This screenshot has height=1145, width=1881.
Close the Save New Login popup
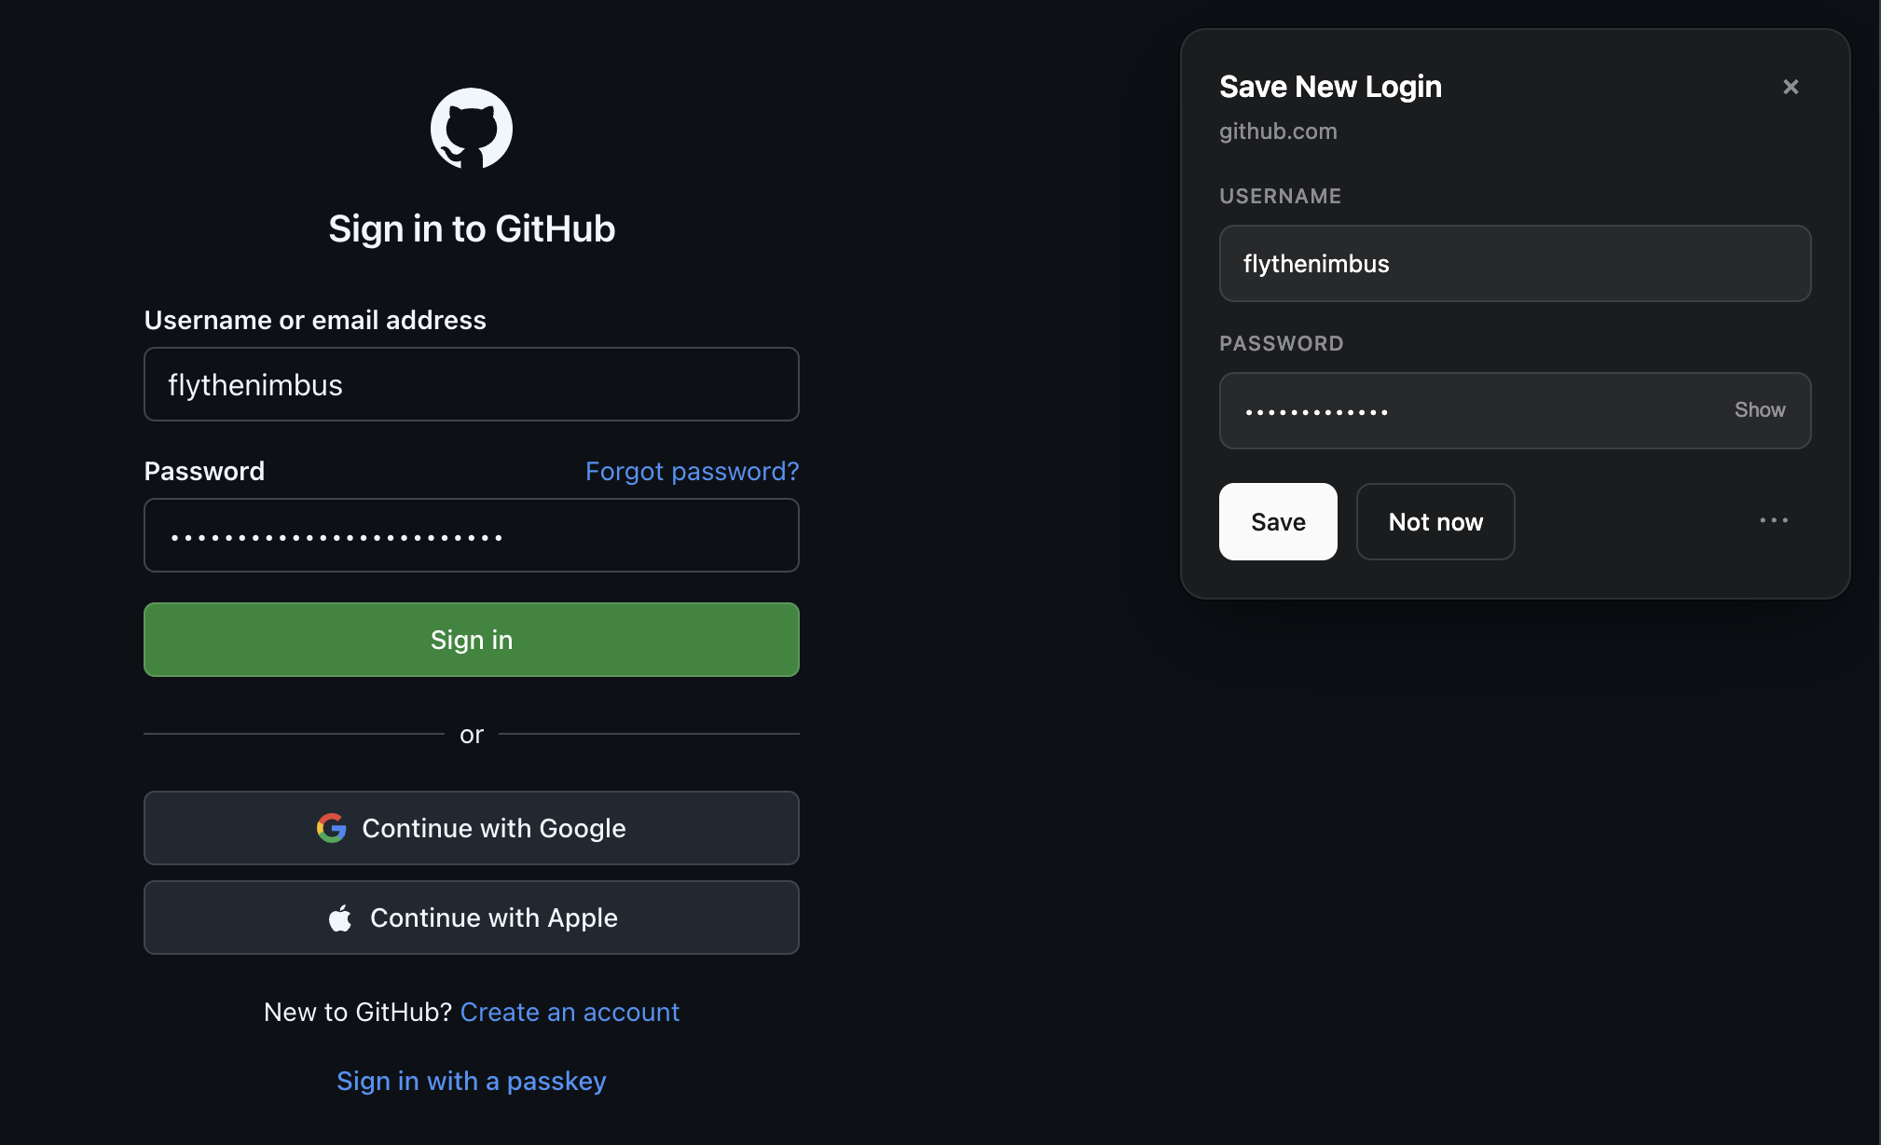(1791, 87)
